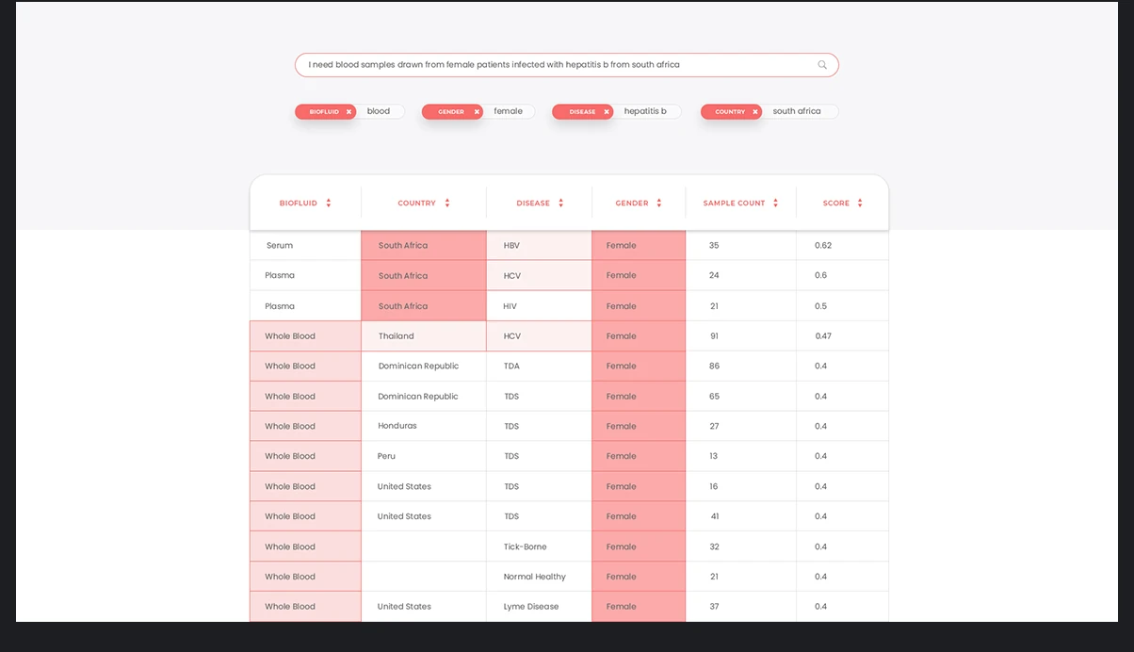Select the Disease column header label
This screenshot has height=652, width=1134.
(x=533, y=203)
